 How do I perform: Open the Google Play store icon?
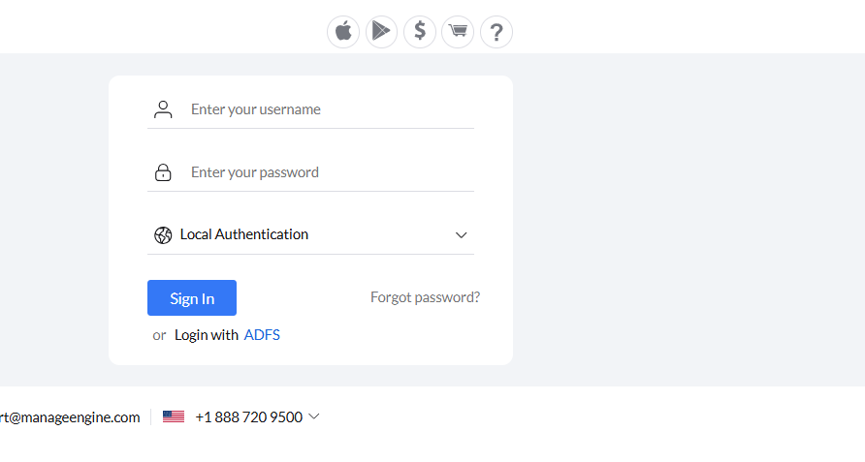click(381, 31)
